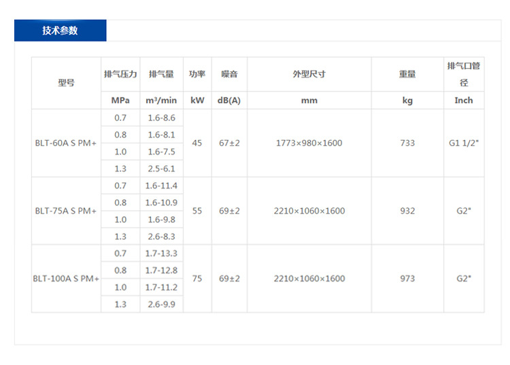The height and width of the screenshot is (365, 510).
Task: Click the G1 1/2" pipe diameter cell
Action: (x=464, y=143)
